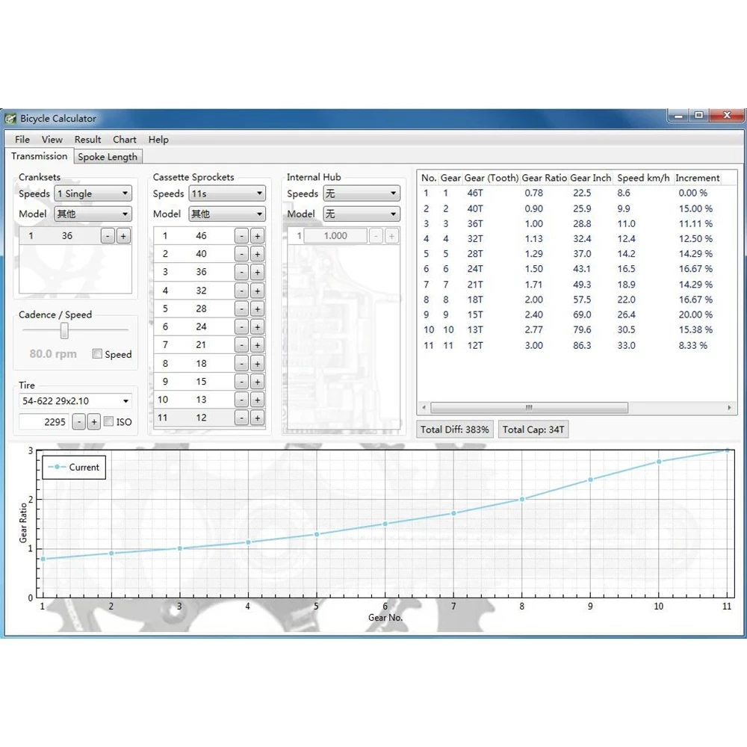Image resolution: width=747 pixels, height=747 pixels.
Task: Expand the Tire size 54-622 29x2.10 dropdown
Action: click(x=75, y=400)
